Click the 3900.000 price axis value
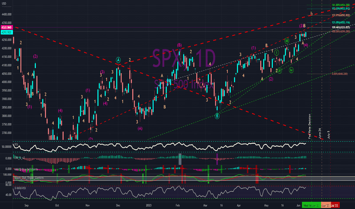355x209 pixels. click(x=6, y=99)
